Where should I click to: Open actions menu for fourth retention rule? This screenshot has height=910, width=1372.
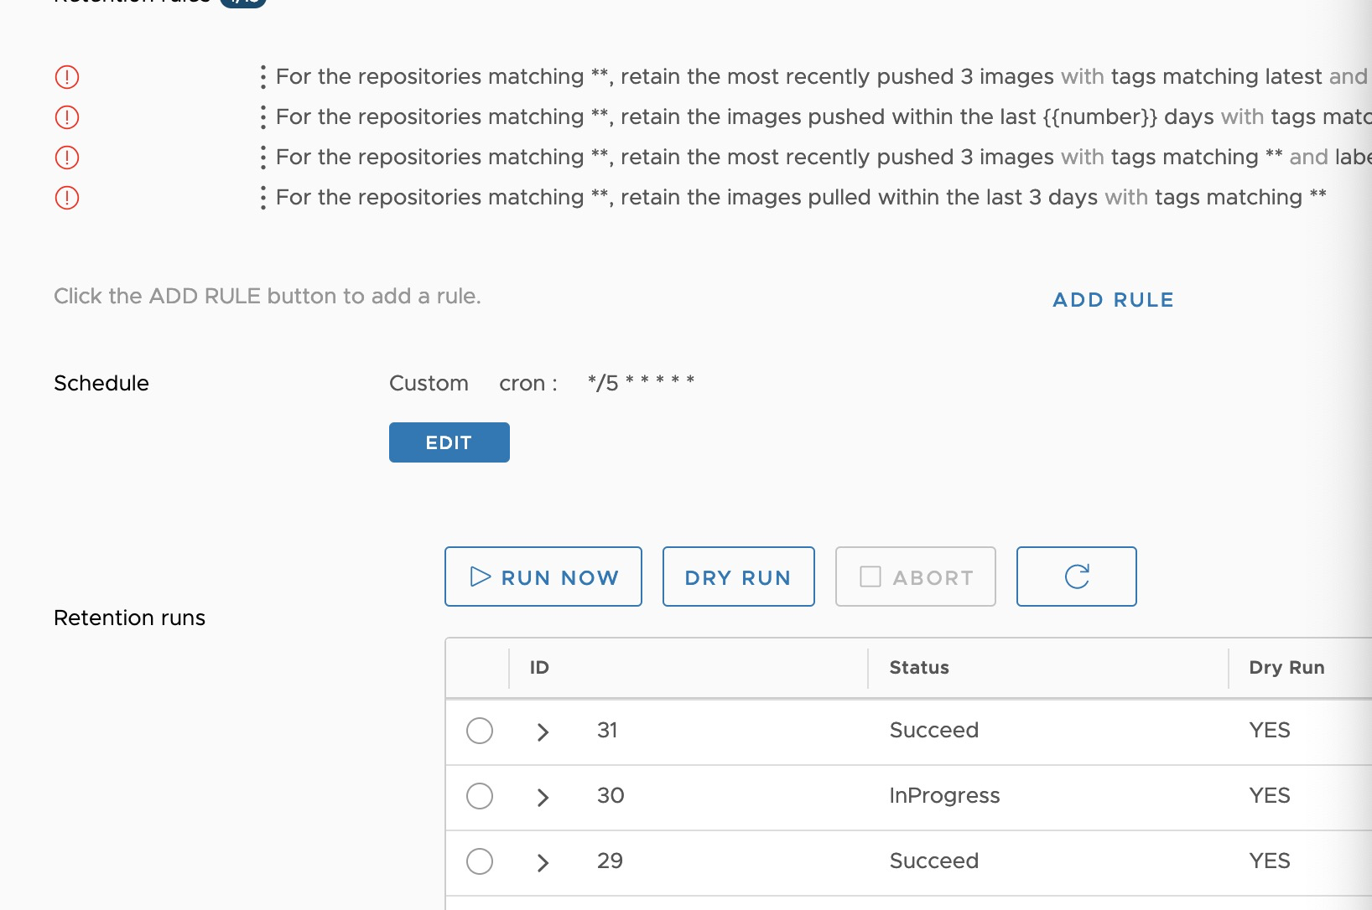[x=262, y=197]
